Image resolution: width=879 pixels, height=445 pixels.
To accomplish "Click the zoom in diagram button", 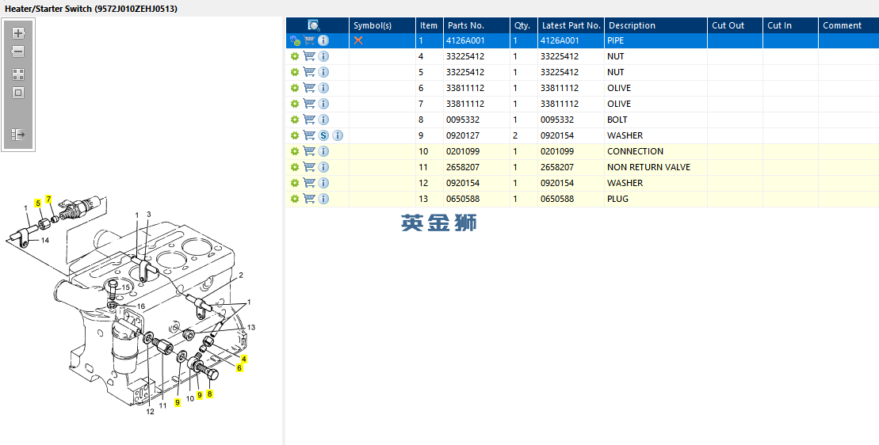I will [18, 33].
